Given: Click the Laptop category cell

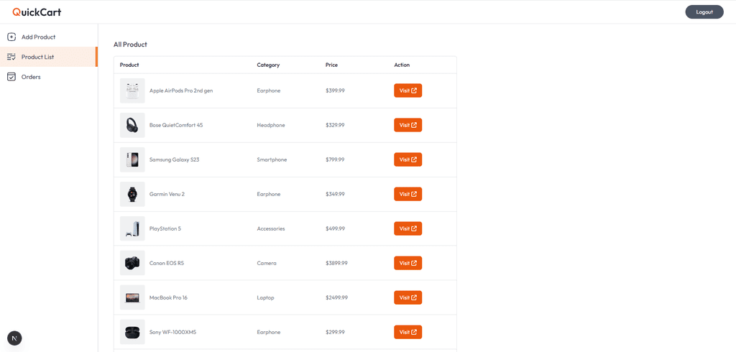Looking at the screenshot, I should coord(265,297).
